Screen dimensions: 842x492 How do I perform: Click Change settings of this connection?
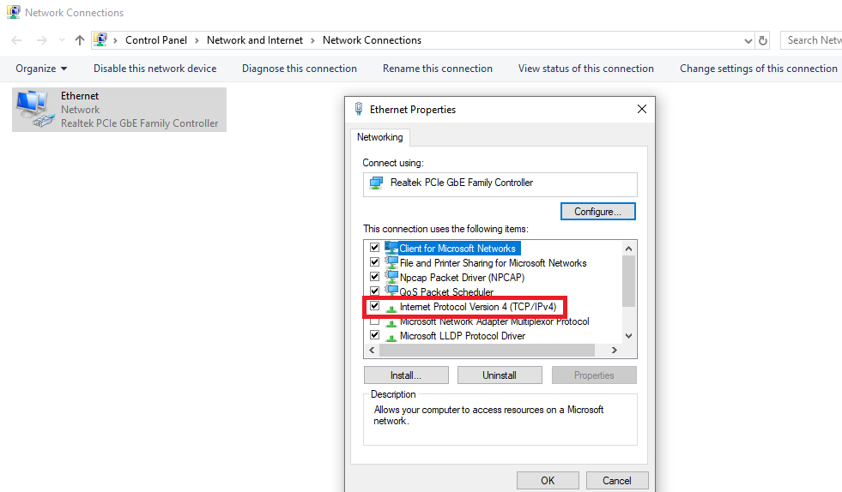coord(758,69)
